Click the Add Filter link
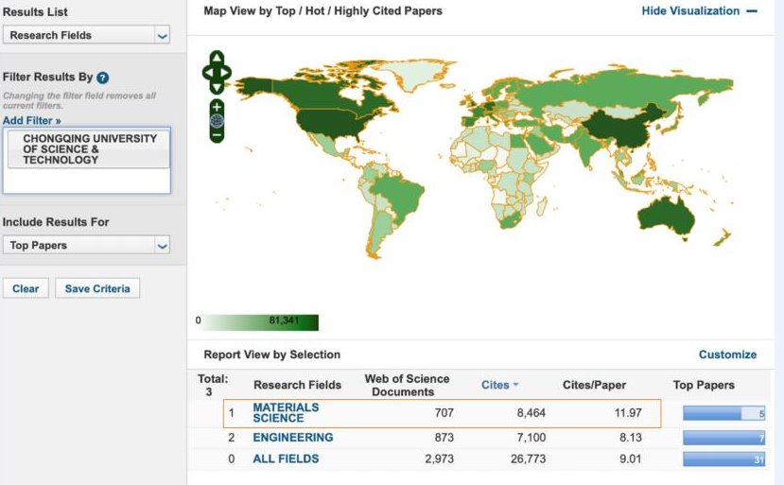Viewport: 784px width, 485px height. (31, 120)
